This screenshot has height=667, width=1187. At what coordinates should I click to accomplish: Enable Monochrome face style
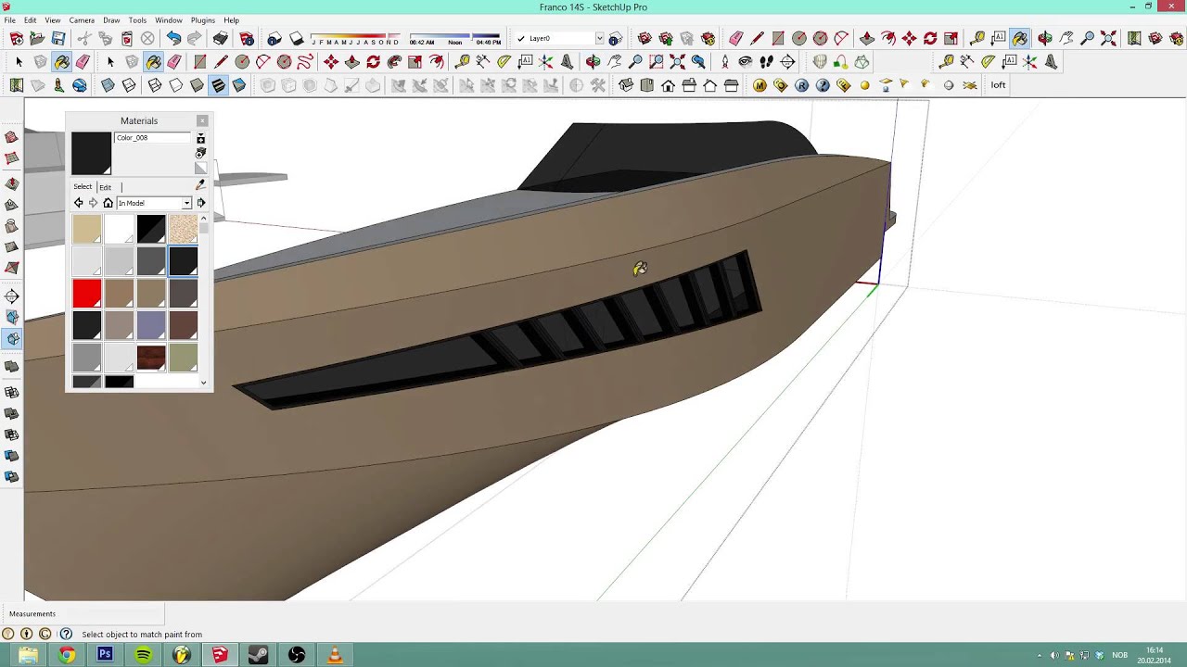point(239,85)
